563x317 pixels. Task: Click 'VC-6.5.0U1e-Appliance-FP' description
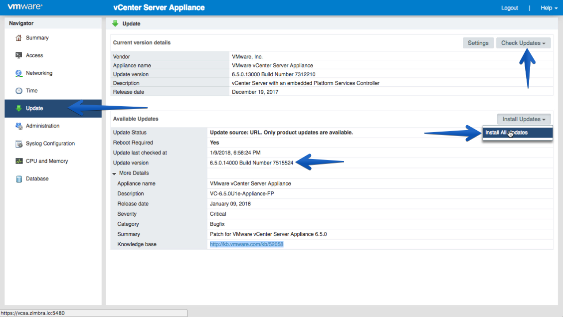(x=242, y=193)
